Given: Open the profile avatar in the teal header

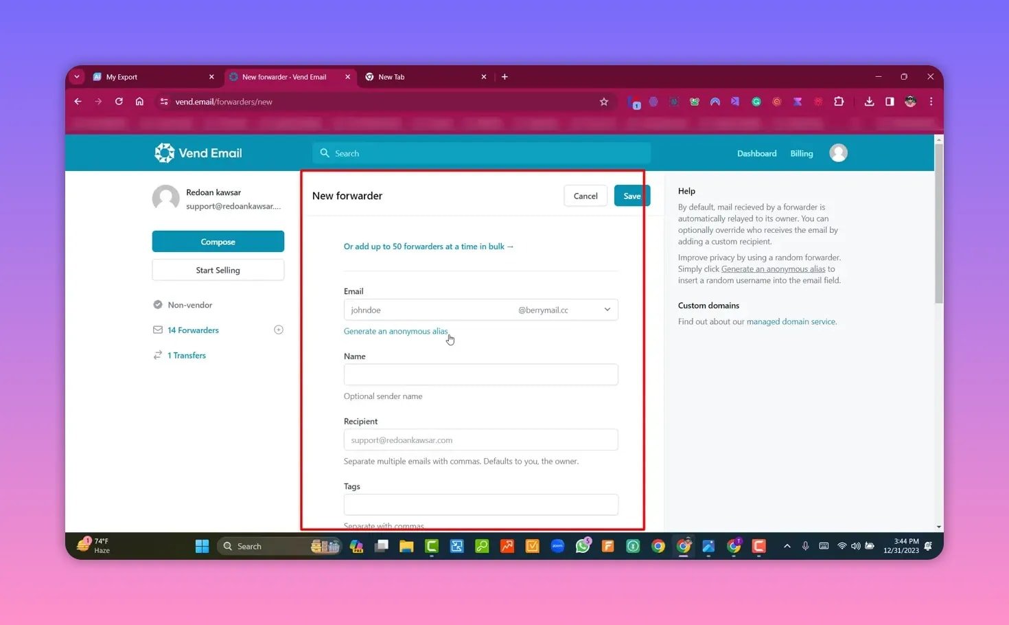Looking at the screenshot, I should coord(838,152).
